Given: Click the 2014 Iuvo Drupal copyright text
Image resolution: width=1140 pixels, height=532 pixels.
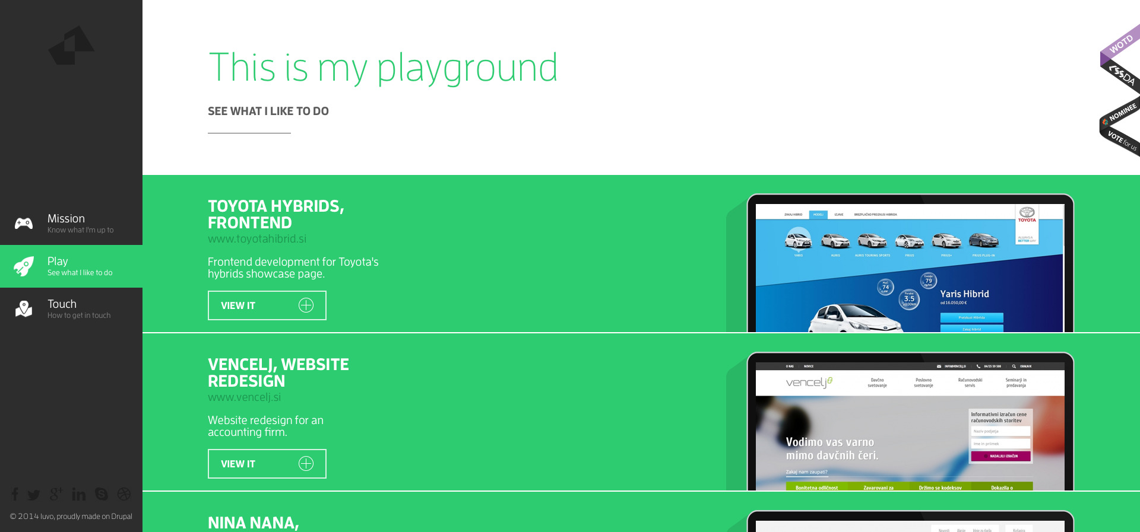Looking at the screenshot, I should tap(71, 516).
